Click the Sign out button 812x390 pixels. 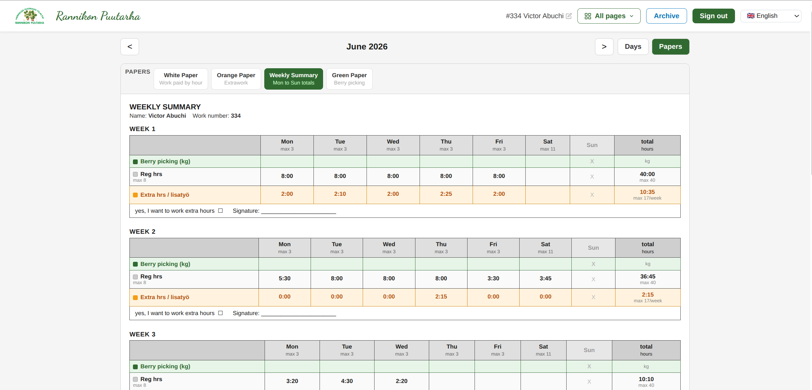click(x=713, y=16)
